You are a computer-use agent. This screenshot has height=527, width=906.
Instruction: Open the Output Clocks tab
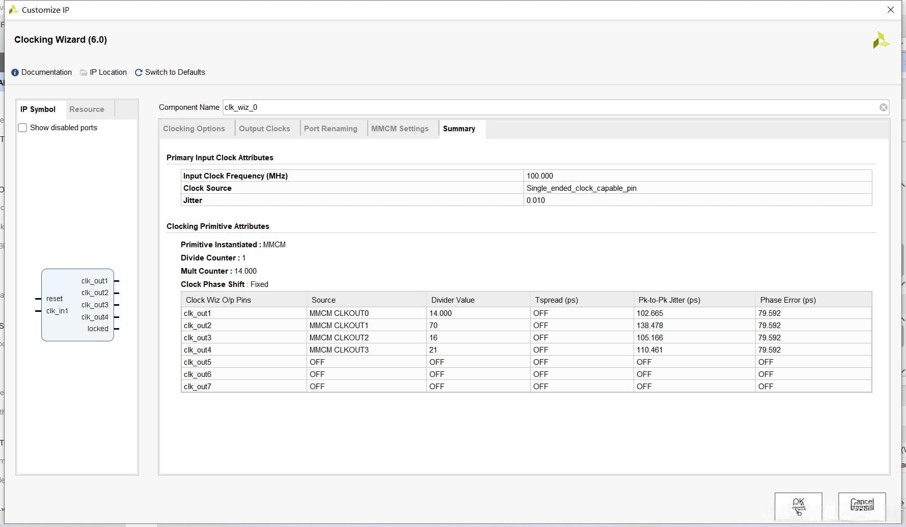coord(264,129)
